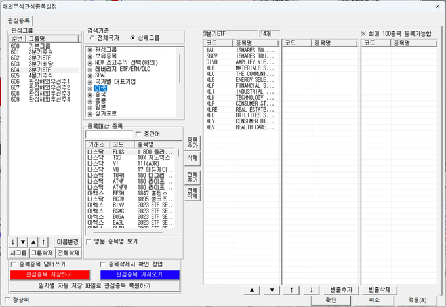Move group to top with ↑ arrow button

(x=43, y=242)
